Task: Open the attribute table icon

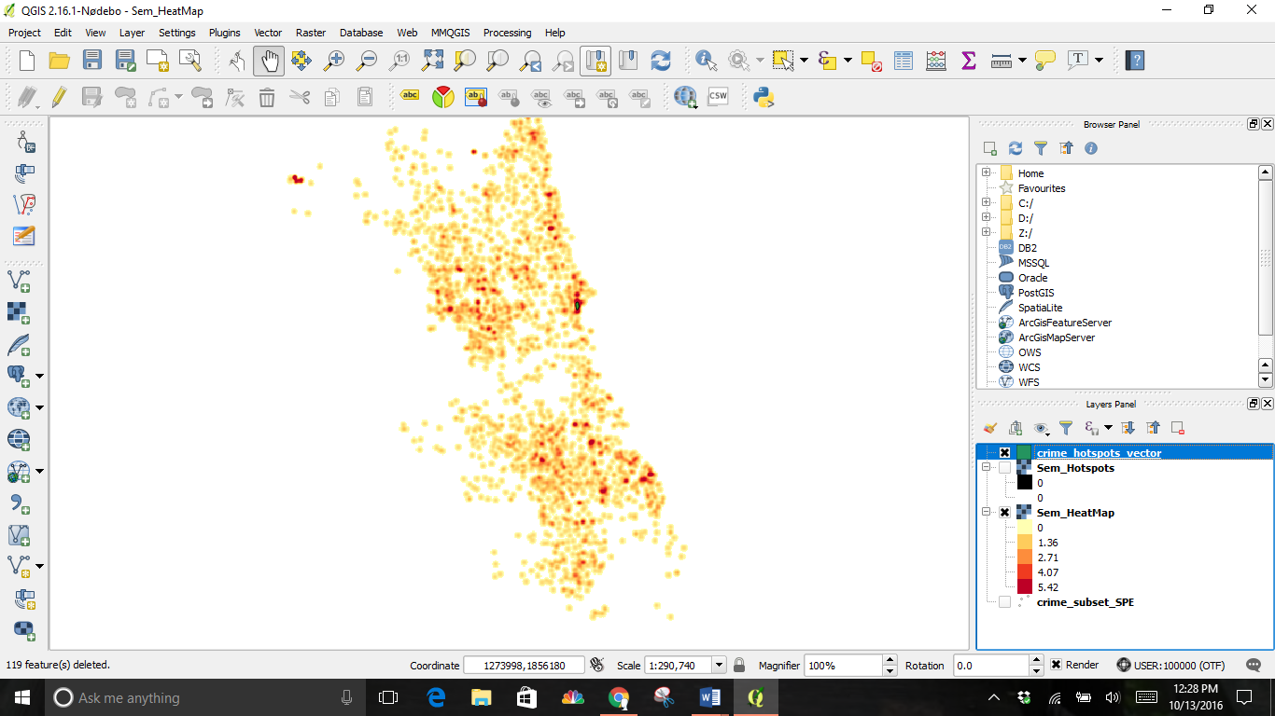Action: 903,61
